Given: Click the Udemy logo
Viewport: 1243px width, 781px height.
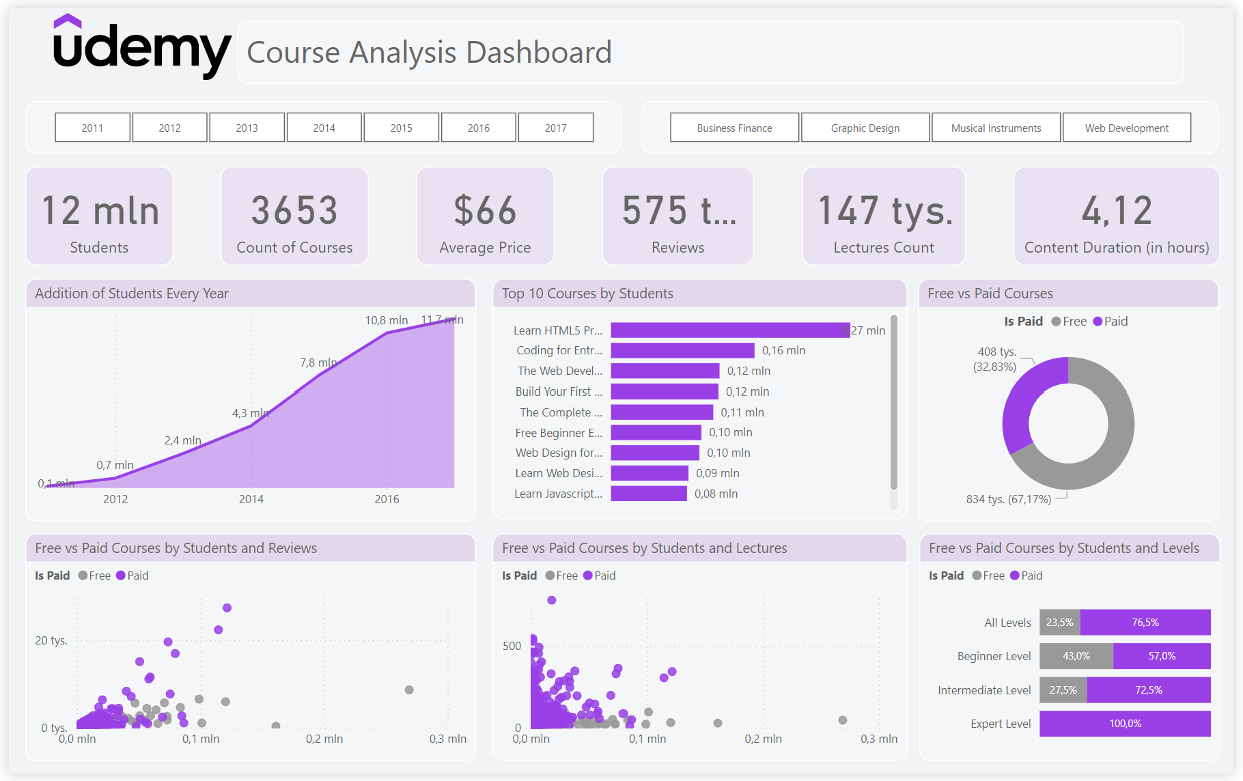Looking at the screenshot, I should point(141,47).
